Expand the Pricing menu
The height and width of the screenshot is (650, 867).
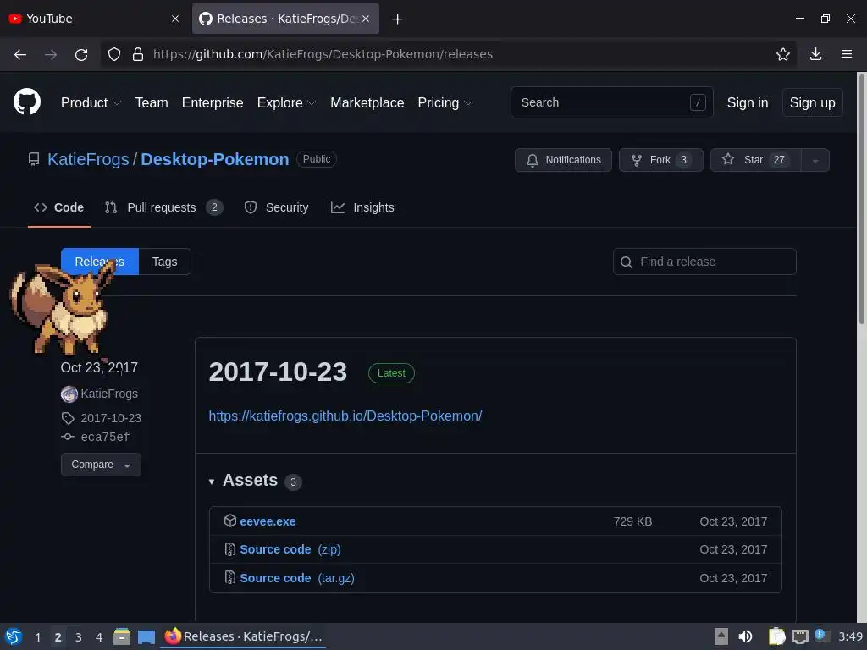[445, 102]
